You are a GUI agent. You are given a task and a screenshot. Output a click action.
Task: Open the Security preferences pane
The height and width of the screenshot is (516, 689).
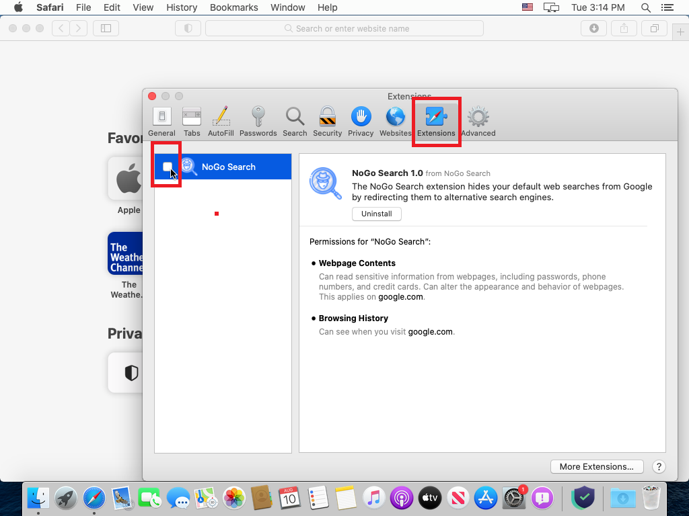[328, 122]
